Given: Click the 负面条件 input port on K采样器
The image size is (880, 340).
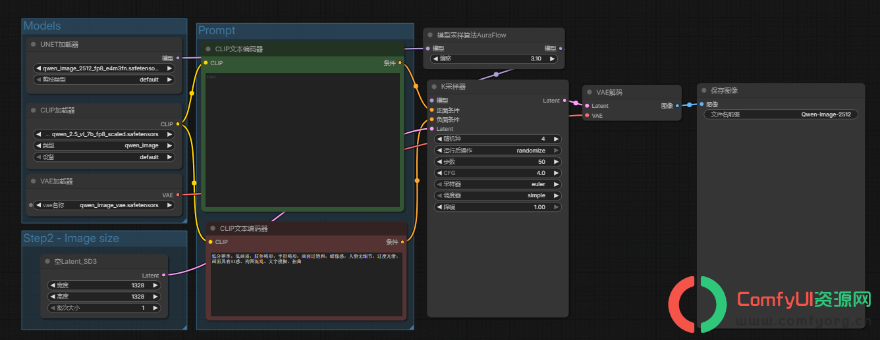Looking at the screenshot, I should pyautogui.click(x=431, y=120).
